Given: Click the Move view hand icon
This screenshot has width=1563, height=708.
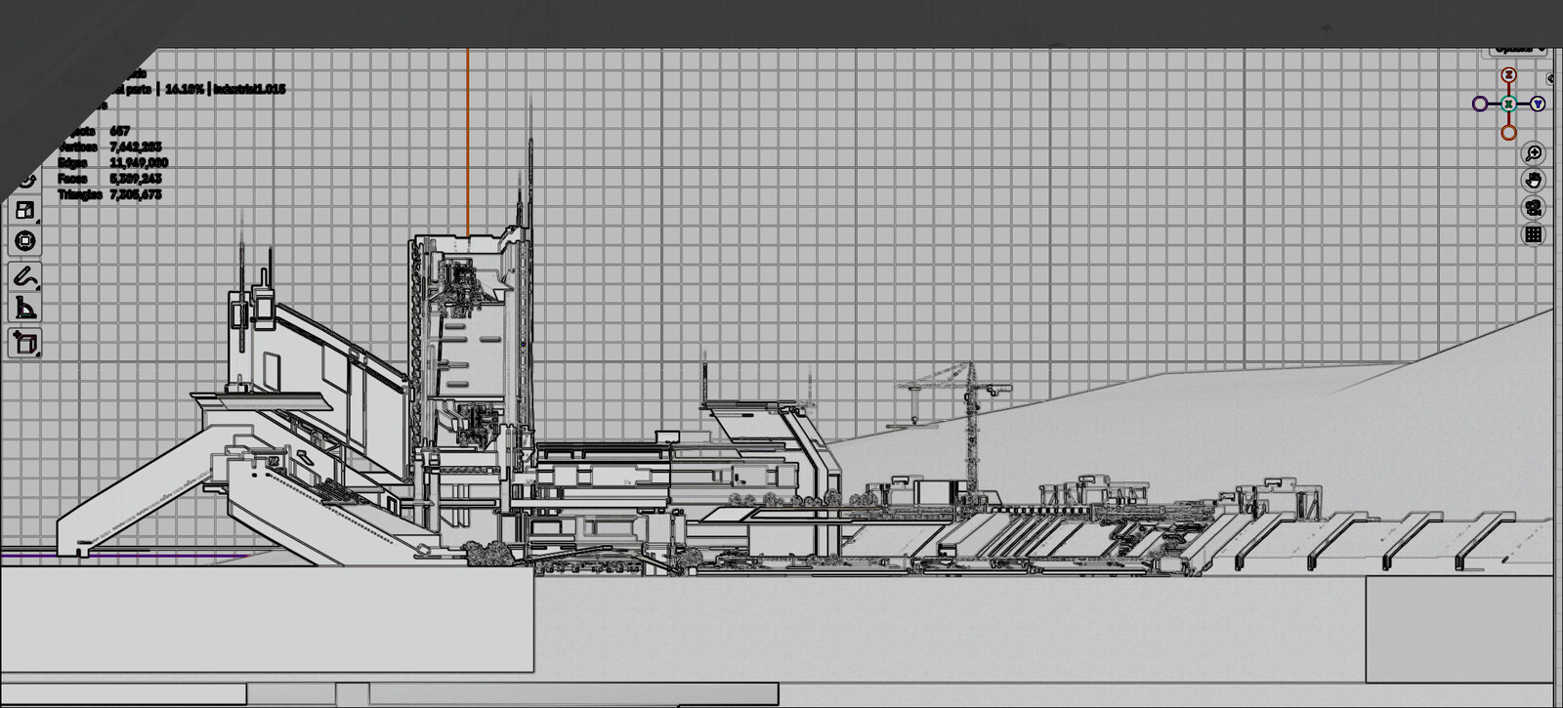Looking at the screenshot, I should (1534, 181).
